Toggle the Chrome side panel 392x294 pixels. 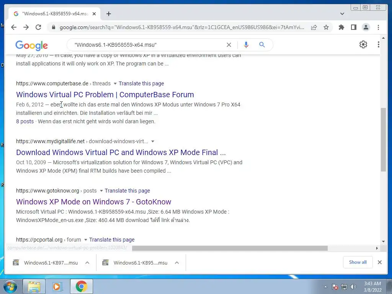tap(353, 27)
